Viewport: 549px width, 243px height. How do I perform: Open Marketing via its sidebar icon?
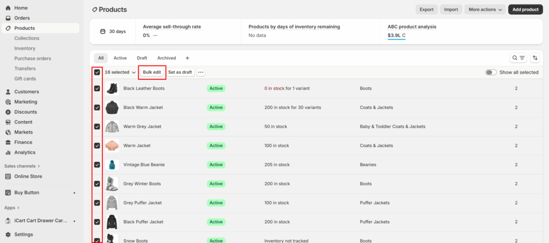(8, 102)
